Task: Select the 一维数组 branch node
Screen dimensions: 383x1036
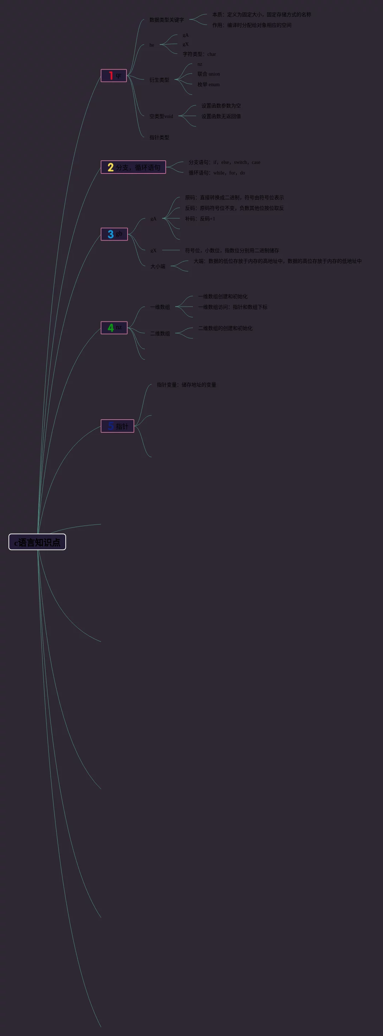Action: tap(160, 307)
